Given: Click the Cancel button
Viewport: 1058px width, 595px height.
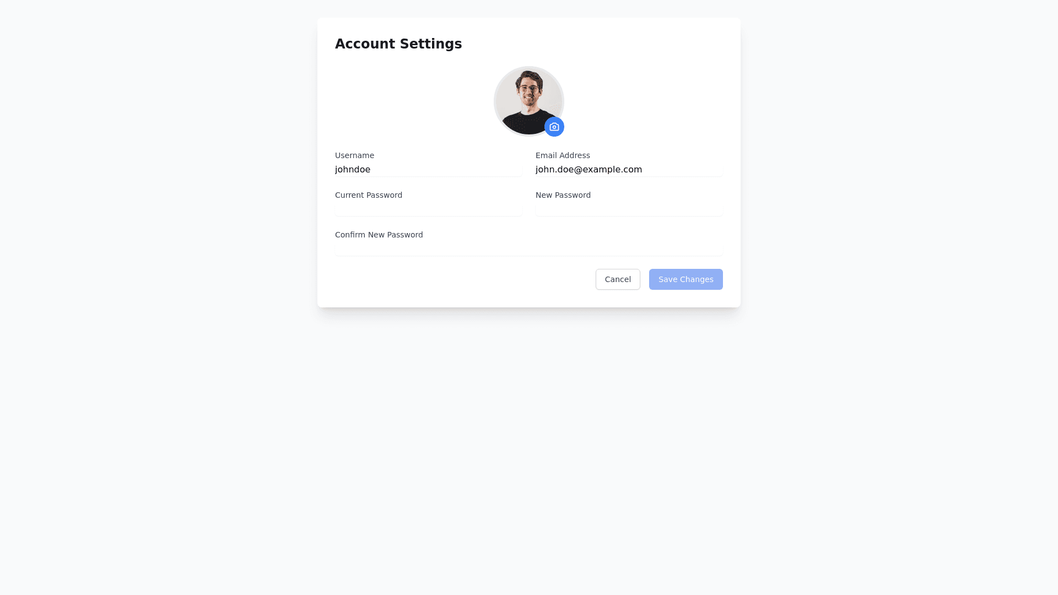Looking at the screenshot, I should pos(618,279).
